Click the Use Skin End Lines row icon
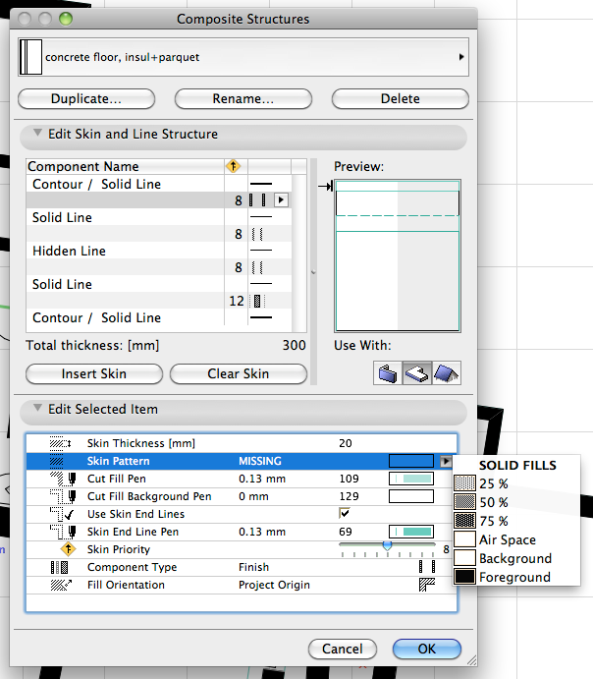The height and width of the screenshot is (679, 593). click(62, 514)
